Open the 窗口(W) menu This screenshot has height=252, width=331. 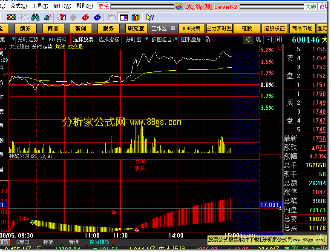point(62,6)
